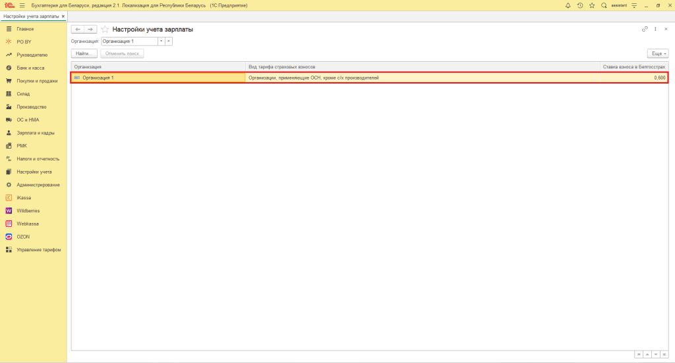Viewport: 675px width, 363px height.
Task: Select the 0,600 rate cell
Action: (x=634, y=78)
